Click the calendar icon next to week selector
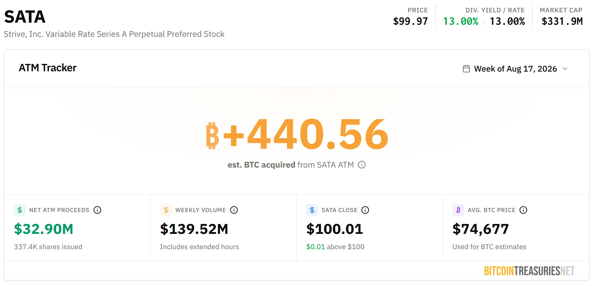 click(466, 69)
